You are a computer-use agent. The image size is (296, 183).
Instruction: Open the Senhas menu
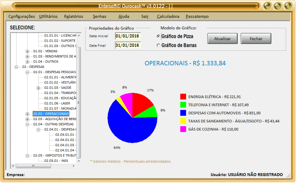point(99,16)
